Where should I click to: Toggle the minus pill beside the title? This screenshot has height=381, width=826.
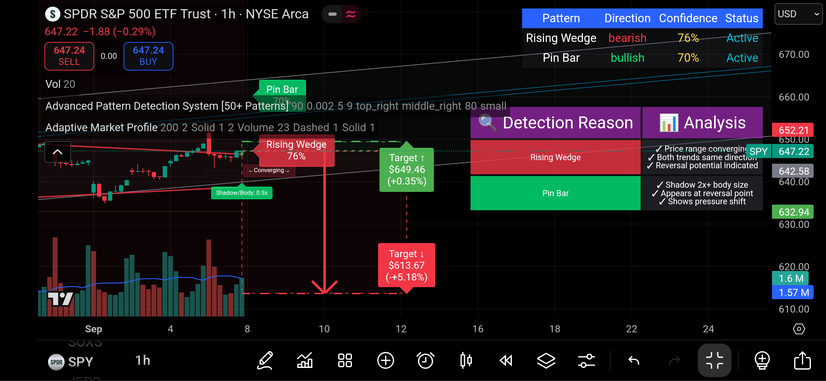(332, 14)
